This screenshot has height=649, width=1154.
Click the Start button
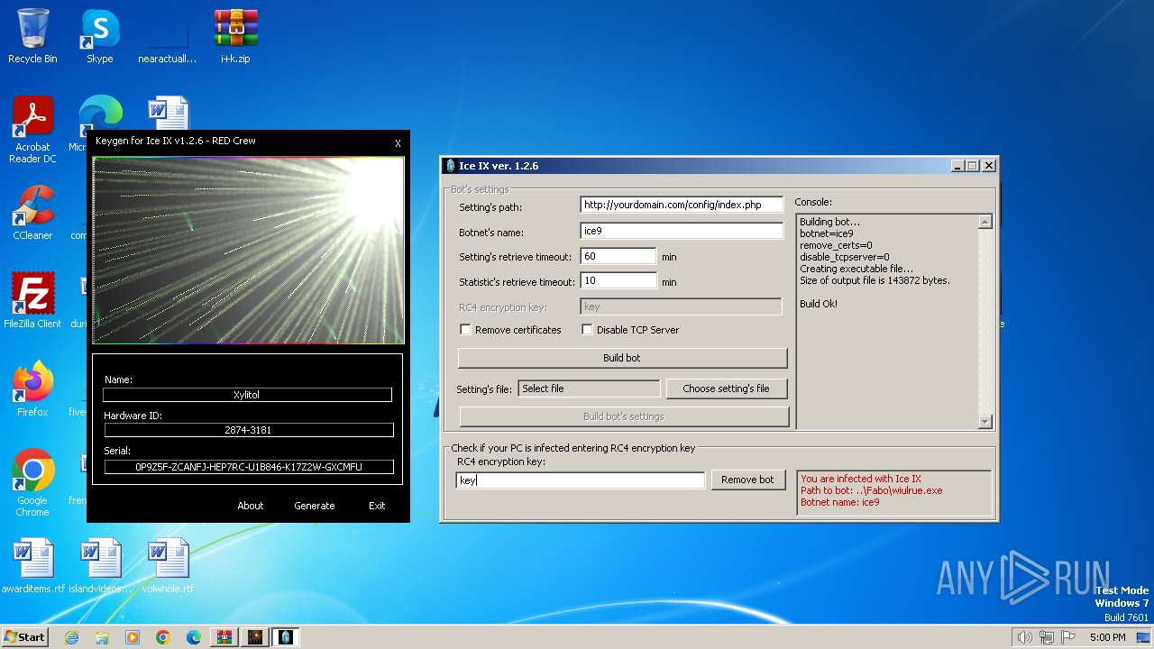click(x=24, y=636)
